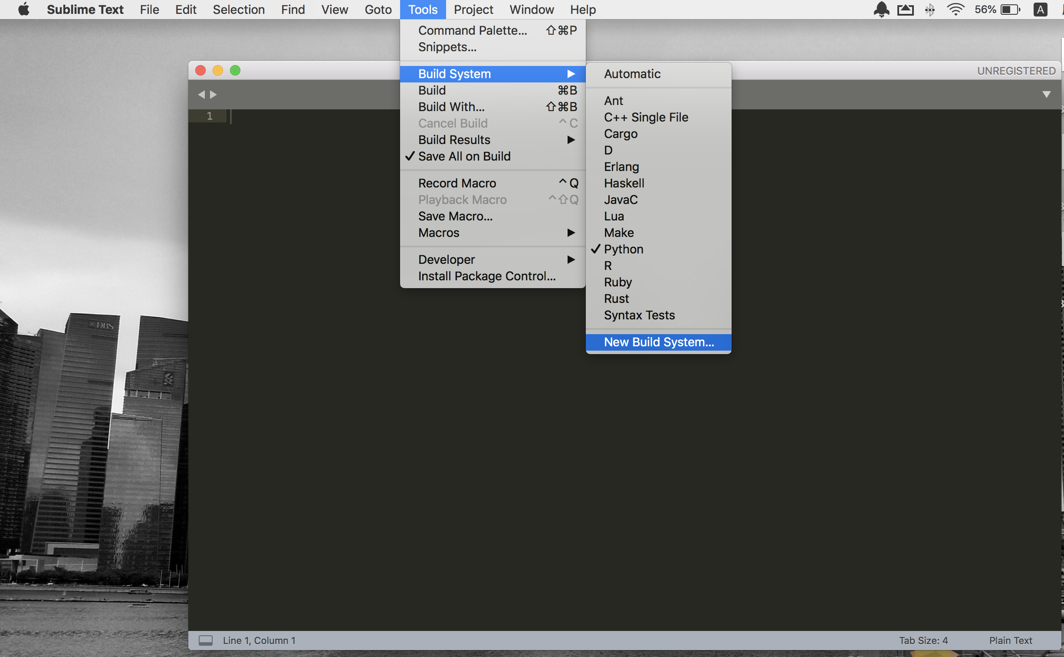Select Make build system
The height and width of the screenshot is (657, 1064).
tap(658, 233)
